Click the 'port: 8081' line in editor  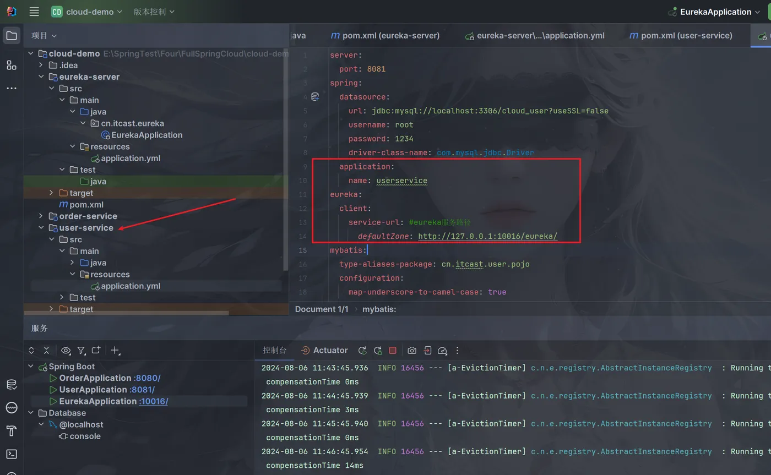pos(362,69)
